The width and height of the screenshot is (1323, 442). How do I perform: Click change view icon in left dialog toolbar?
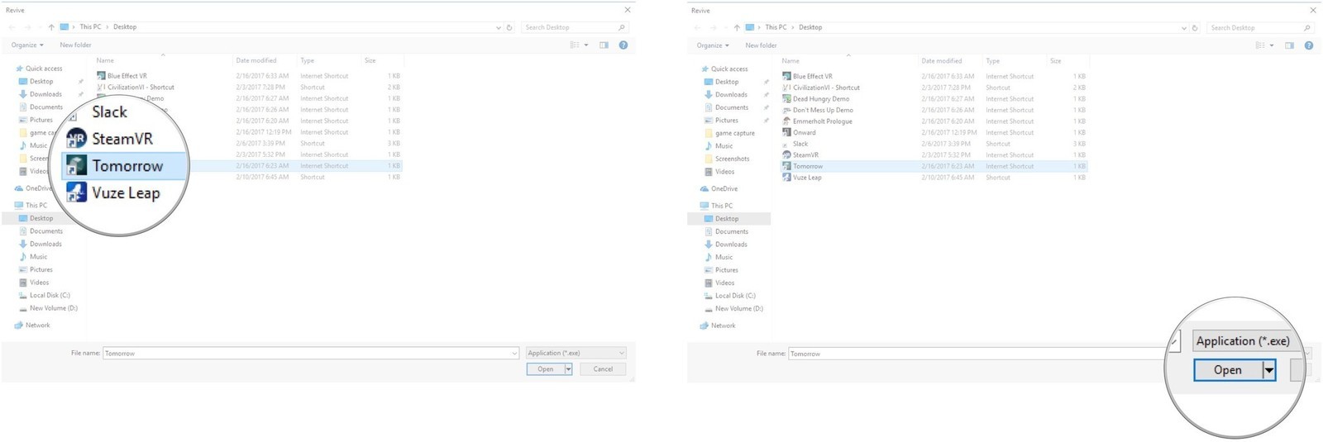pos(575,45)
